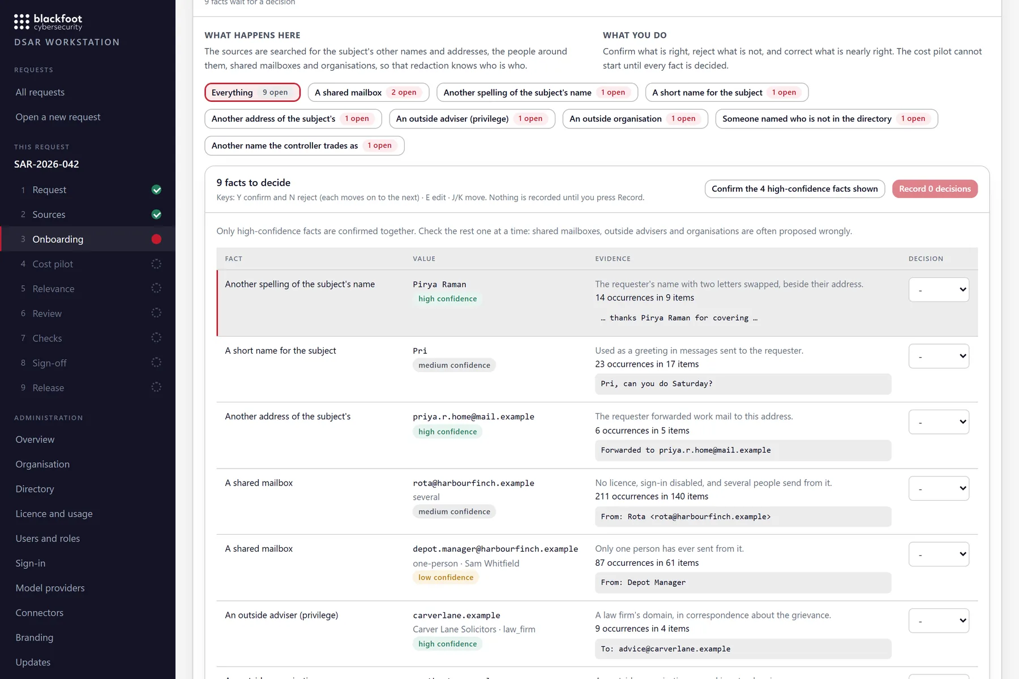The height and width of the screenshot is (679, 1019).
Task: Click evidence snippet 'Pri, can you do Saturday?'
Action: point(743,384)
